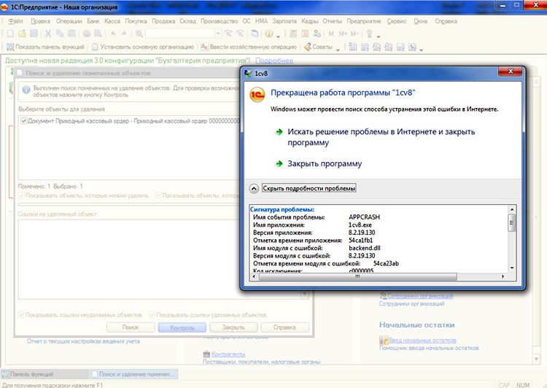
Task: Open the Контрагенты link
Action: [x=228, y=354]
